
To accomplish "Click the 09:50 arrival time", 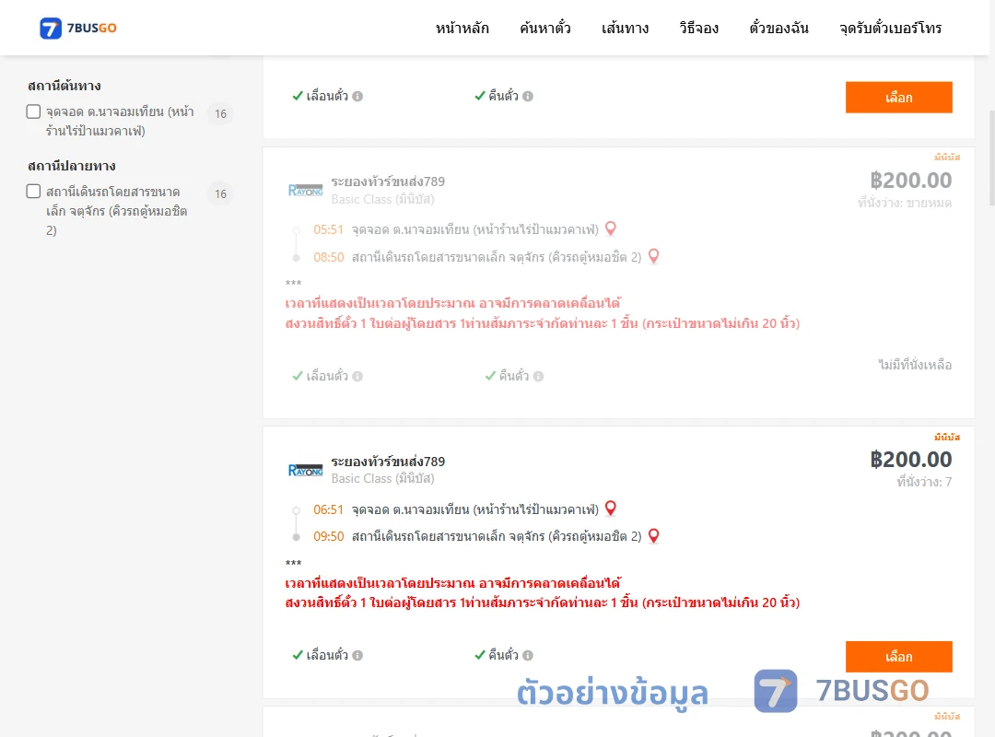I will tap(329, 536).
